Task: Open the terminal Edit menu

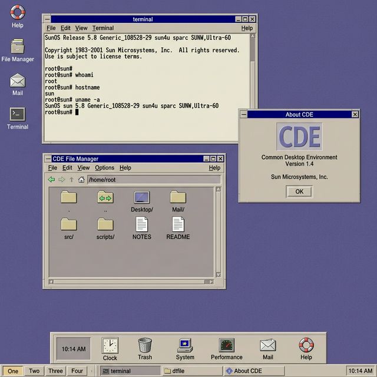Action: point(65,28)
